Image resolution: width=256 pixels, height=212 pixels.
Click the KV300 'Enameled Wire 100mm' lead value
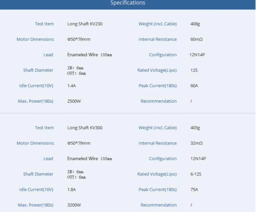pyautogui.click(x=90, y=158)
